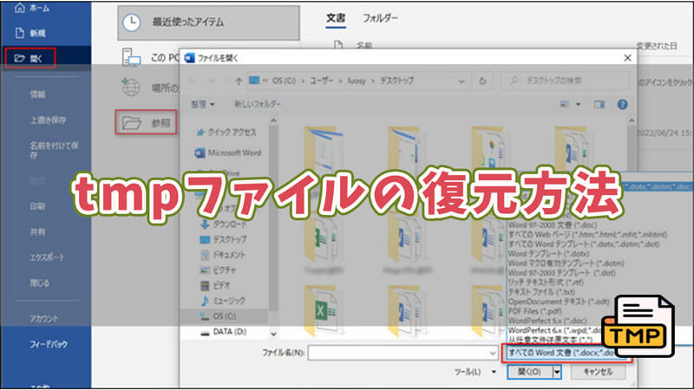
Task: Open 印刷 in the sidebar
Action: coord(37,206)
